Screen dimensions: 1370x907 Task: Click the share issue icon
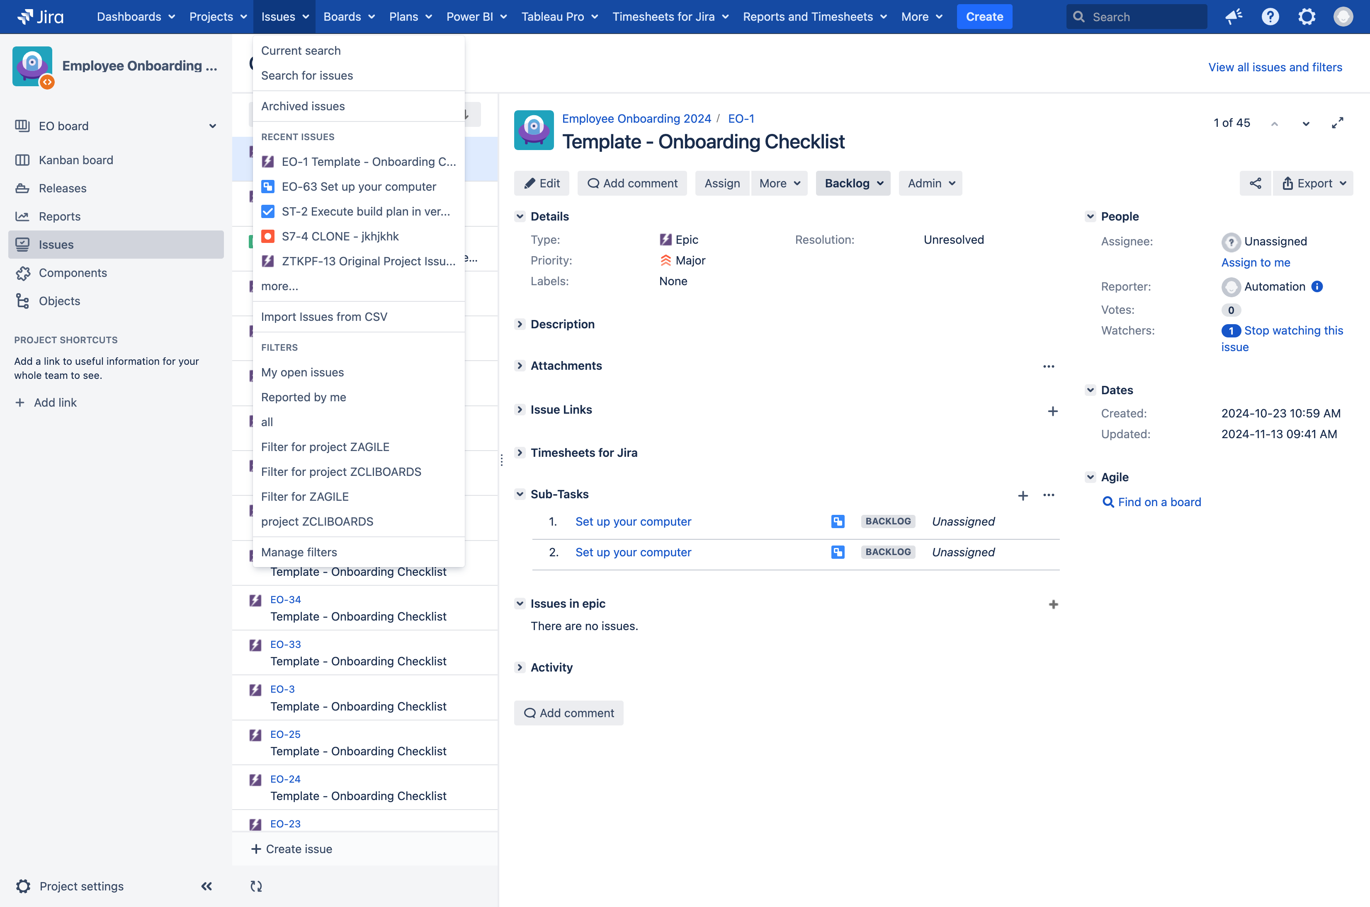point(1255,183)
